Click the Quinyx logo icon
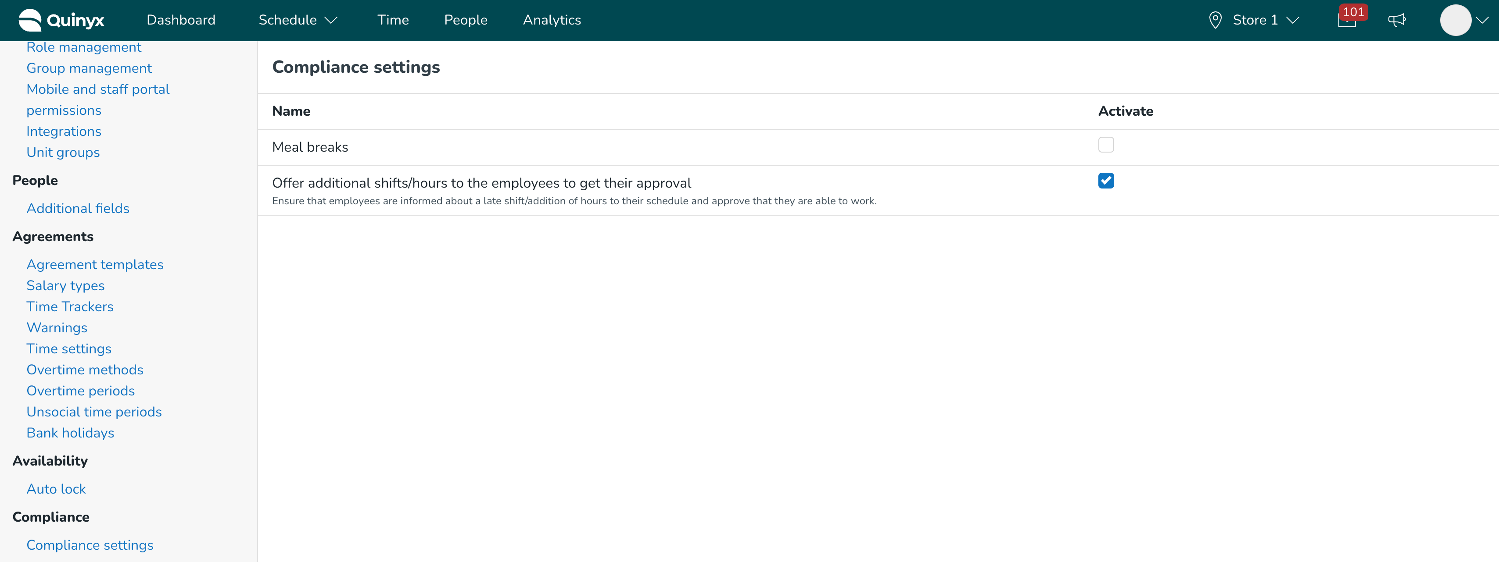 [30, 20]
